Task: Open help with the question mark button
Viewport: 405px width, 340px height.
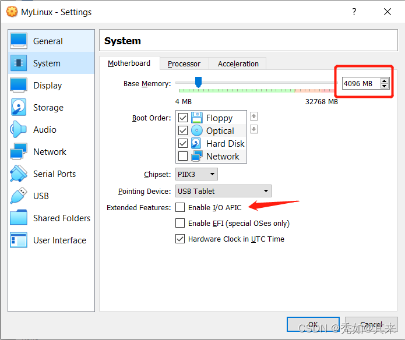Action: [x=354, y=12]
